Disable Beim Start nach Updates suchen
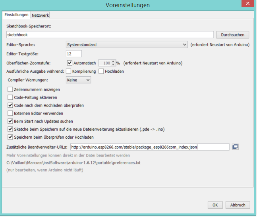 (x=10, y=121)
